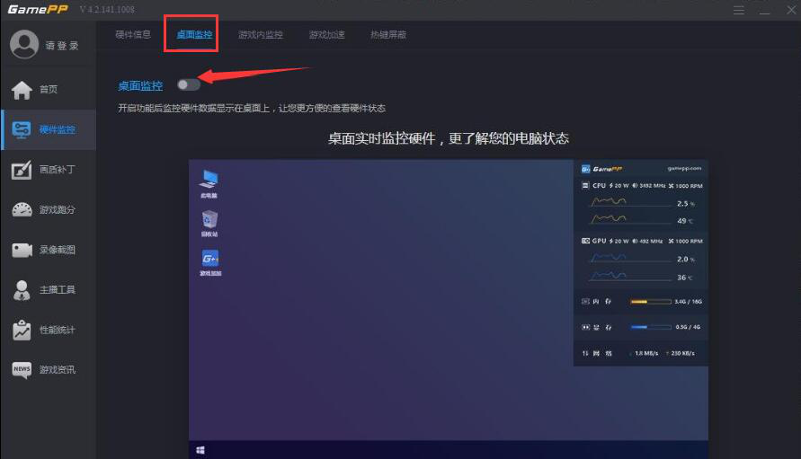The width and height of the screenshot is (801, 459).
Task: Click the GamePP logo in title bar
Action: click(x=37, y=9)
